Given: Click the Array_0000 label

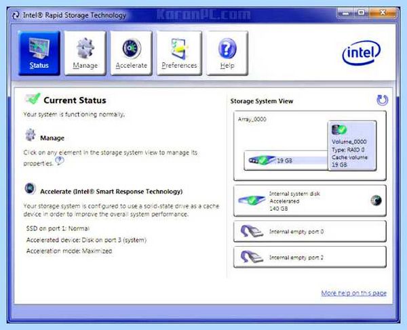Looking at the screenshot, I should 252,119.
